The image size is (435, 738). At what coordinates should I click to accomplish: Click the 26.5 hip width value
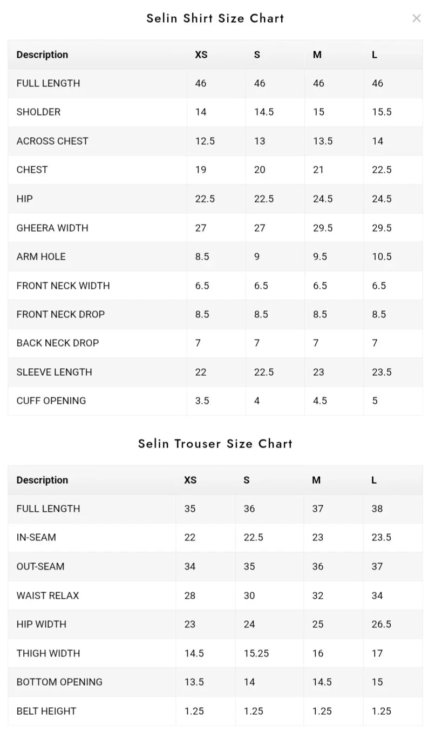coord(382,624)
